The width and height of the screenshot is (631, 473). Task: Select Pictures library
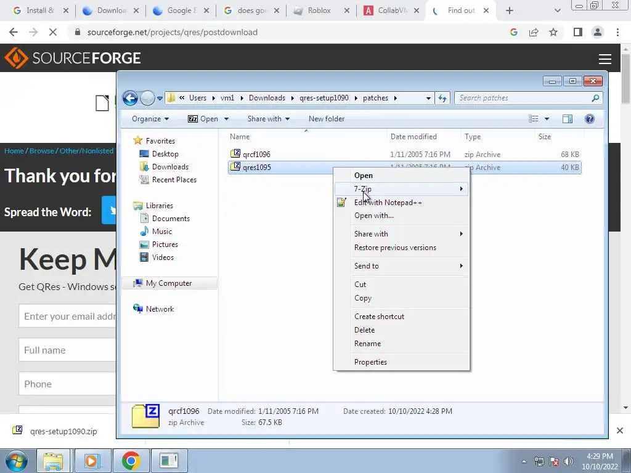(165, 244)
